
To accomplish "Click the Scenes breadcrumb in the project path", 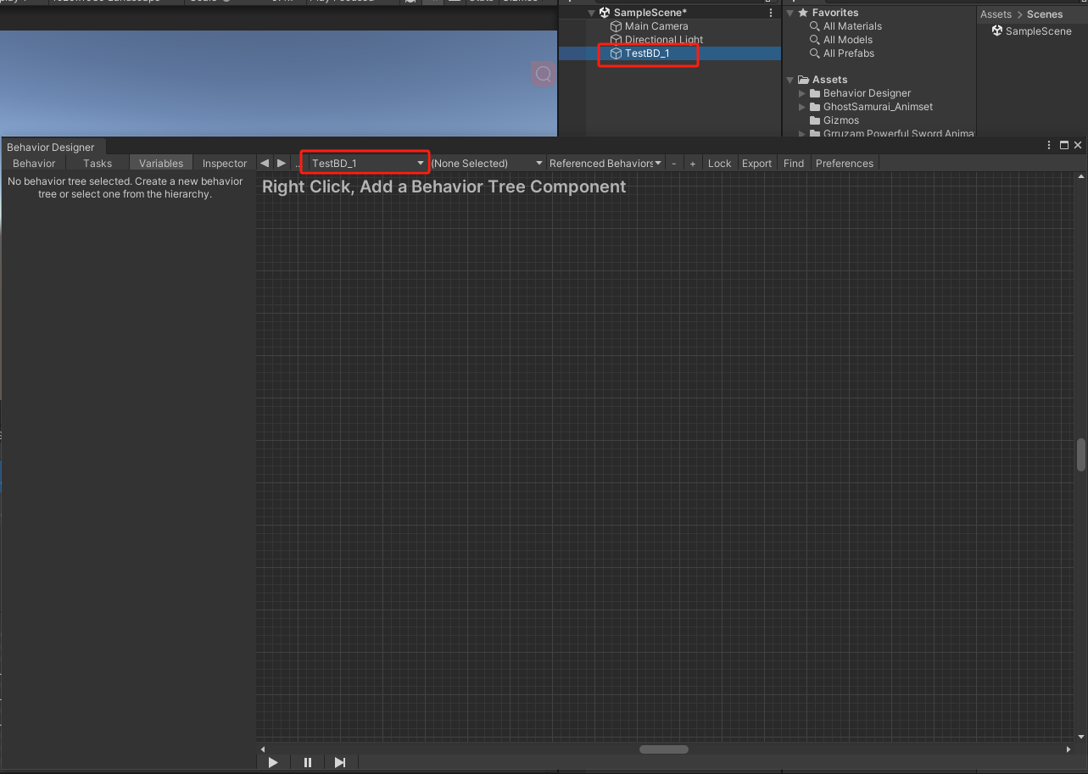I will pyautogui.click(x=1045, y=14).
